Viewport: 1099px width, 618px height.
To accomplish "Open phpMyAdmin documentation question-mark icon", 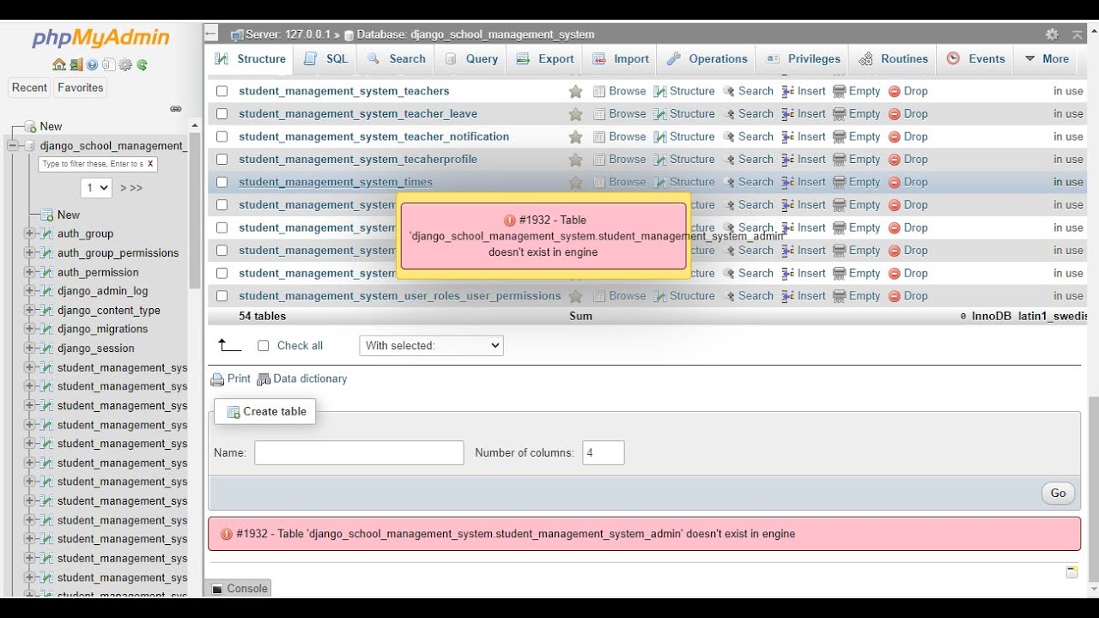I will (92, 64).
